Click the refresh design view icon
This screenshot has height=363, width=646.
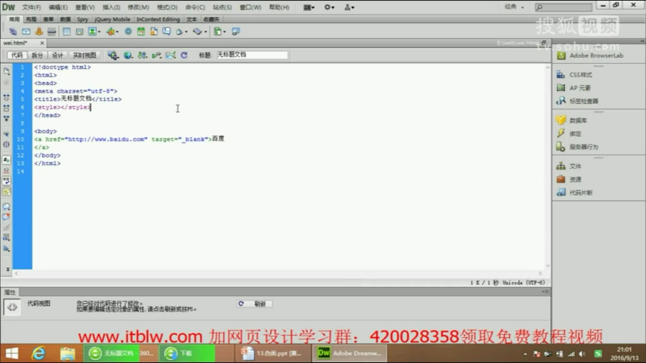click(184, 55)
